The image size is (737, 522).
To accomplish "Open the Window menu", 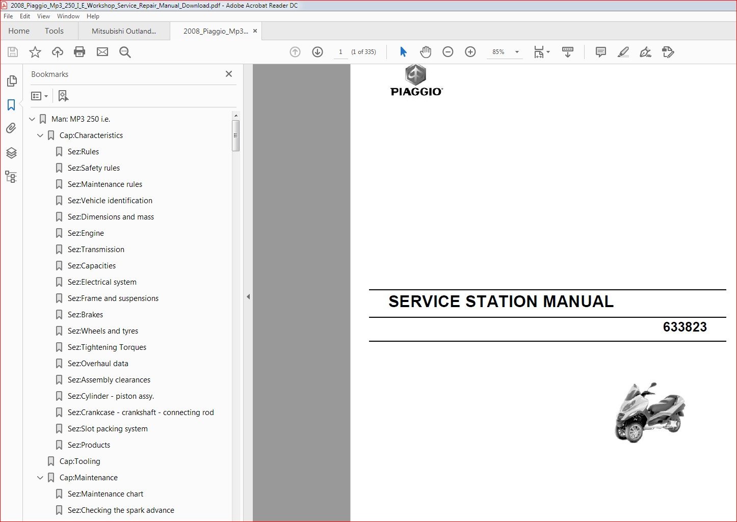I will tap(68, 16).
